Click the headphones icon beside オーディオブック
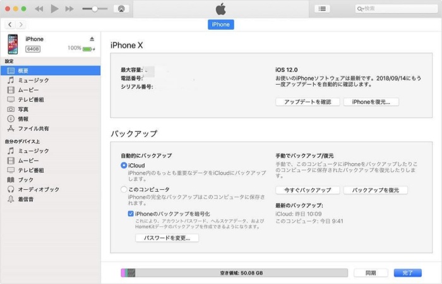This screenshot has width=442, height=284. [11, 189]
